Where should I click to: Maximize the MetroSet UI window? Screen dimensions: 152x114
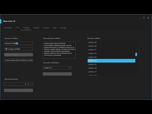click(x=144, y=18)
